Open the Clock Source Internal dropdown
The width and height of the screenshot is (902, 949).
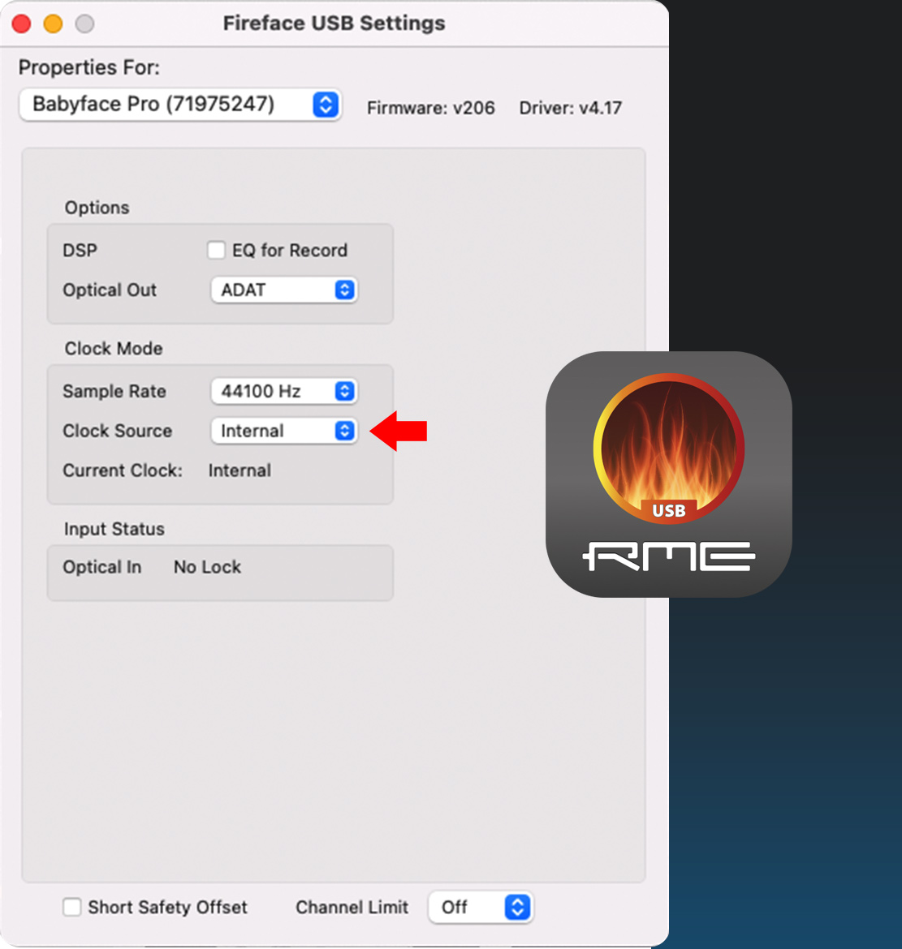(x=284, y=431)
